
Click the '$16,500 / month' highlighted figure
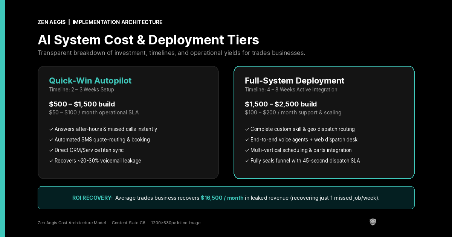tap(222, 198)
